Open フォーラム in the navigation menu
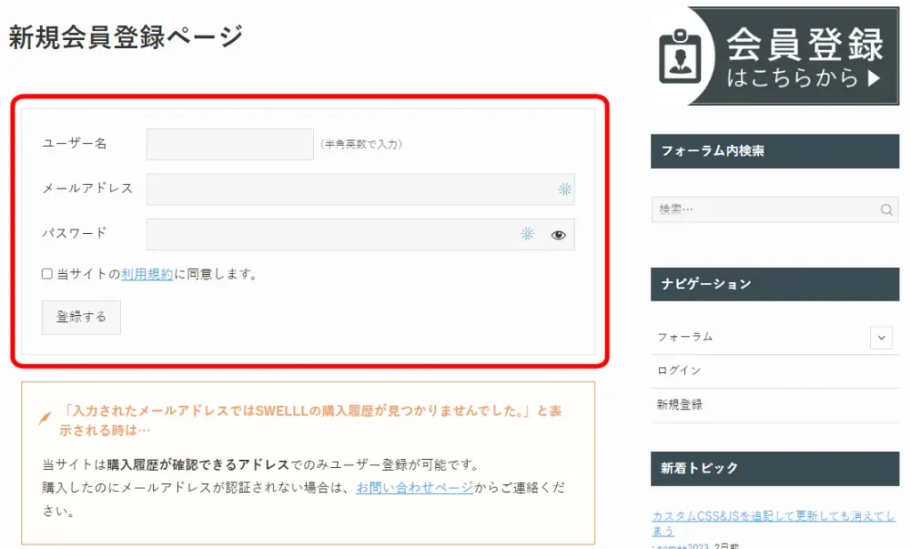Screen dimensions: 911x549 685,337
